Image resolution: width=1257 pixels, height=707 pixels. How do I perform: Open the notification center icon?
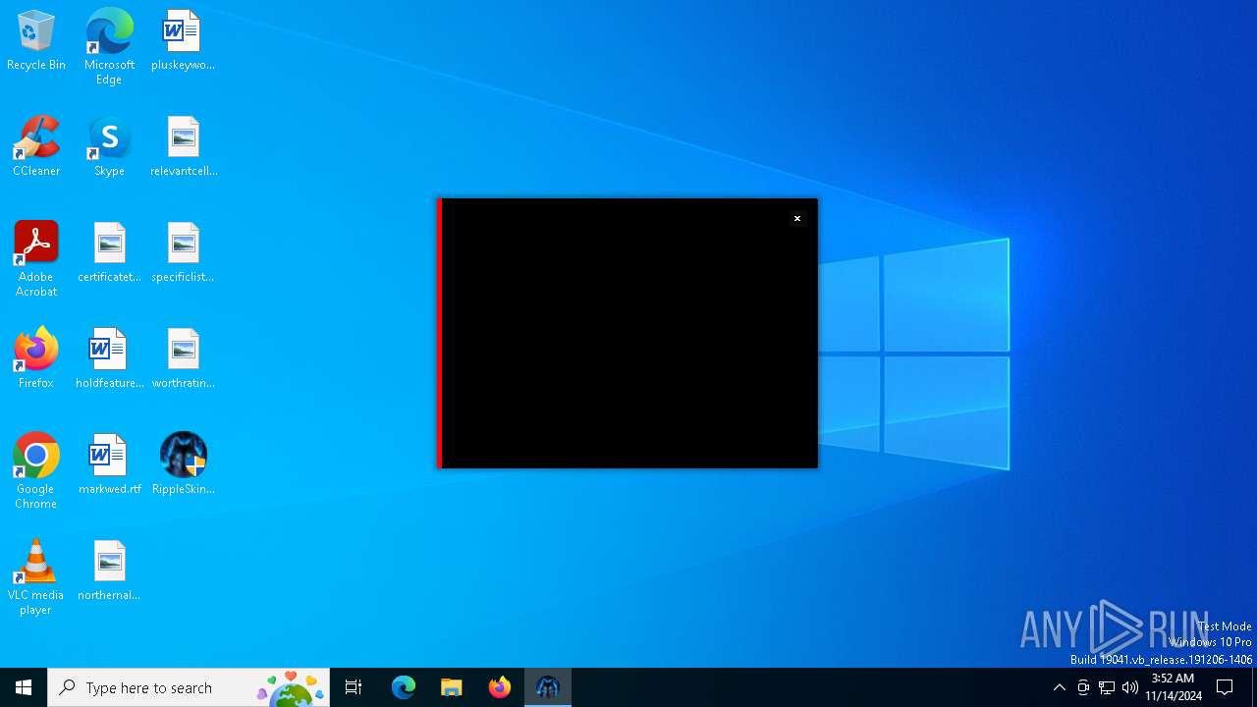(x=1225, y=687)
